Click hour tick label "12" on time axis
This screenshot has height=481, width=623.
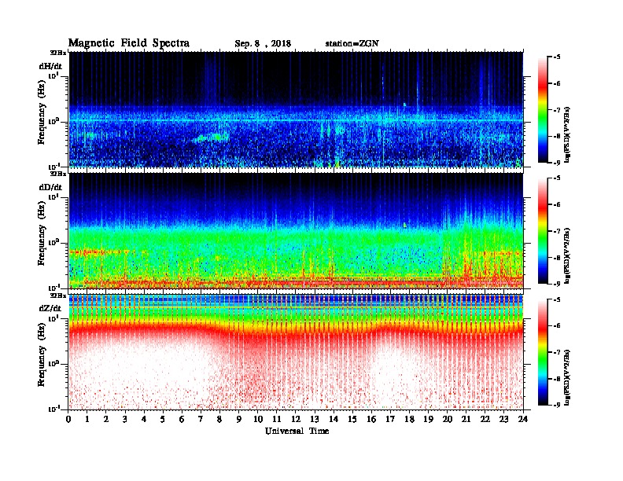(x=296, y=420)
